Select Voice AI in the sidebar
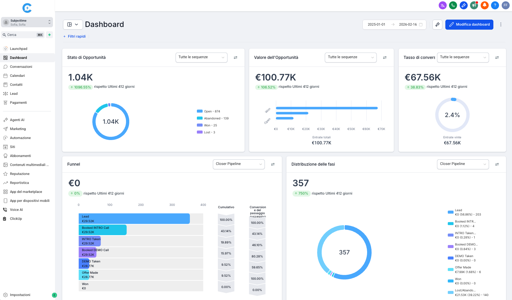The height and width of the screenshot is (300, 512). pos(16,210)
